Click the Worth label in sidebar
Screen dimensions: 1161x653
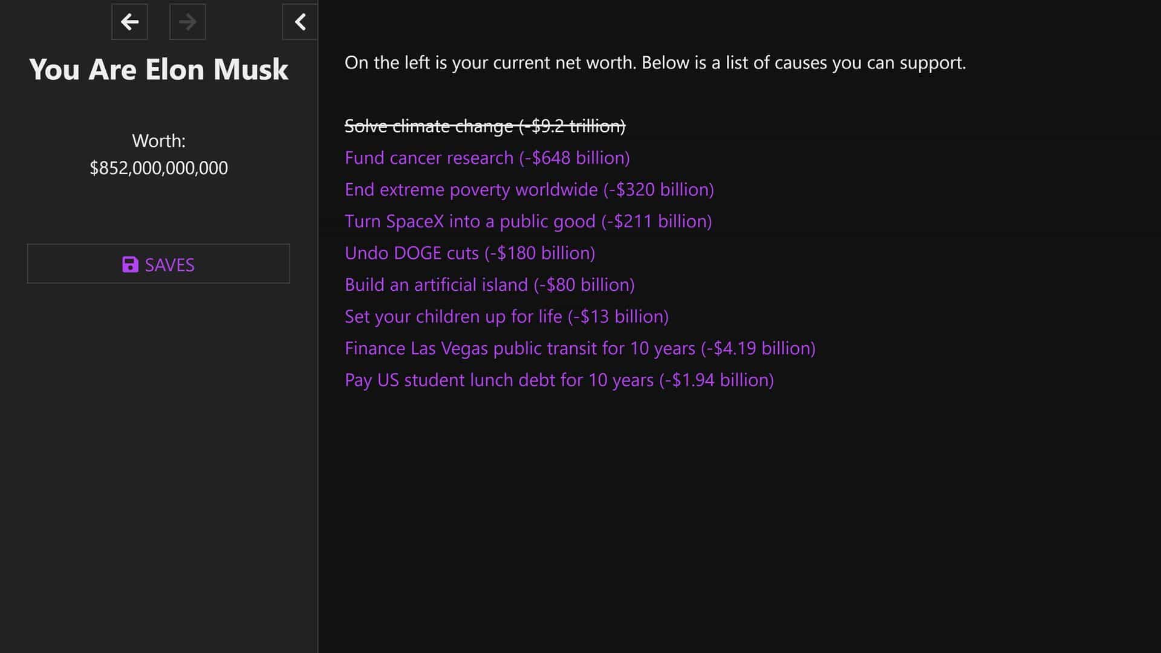pyautogui.click(x=158, y=141)
